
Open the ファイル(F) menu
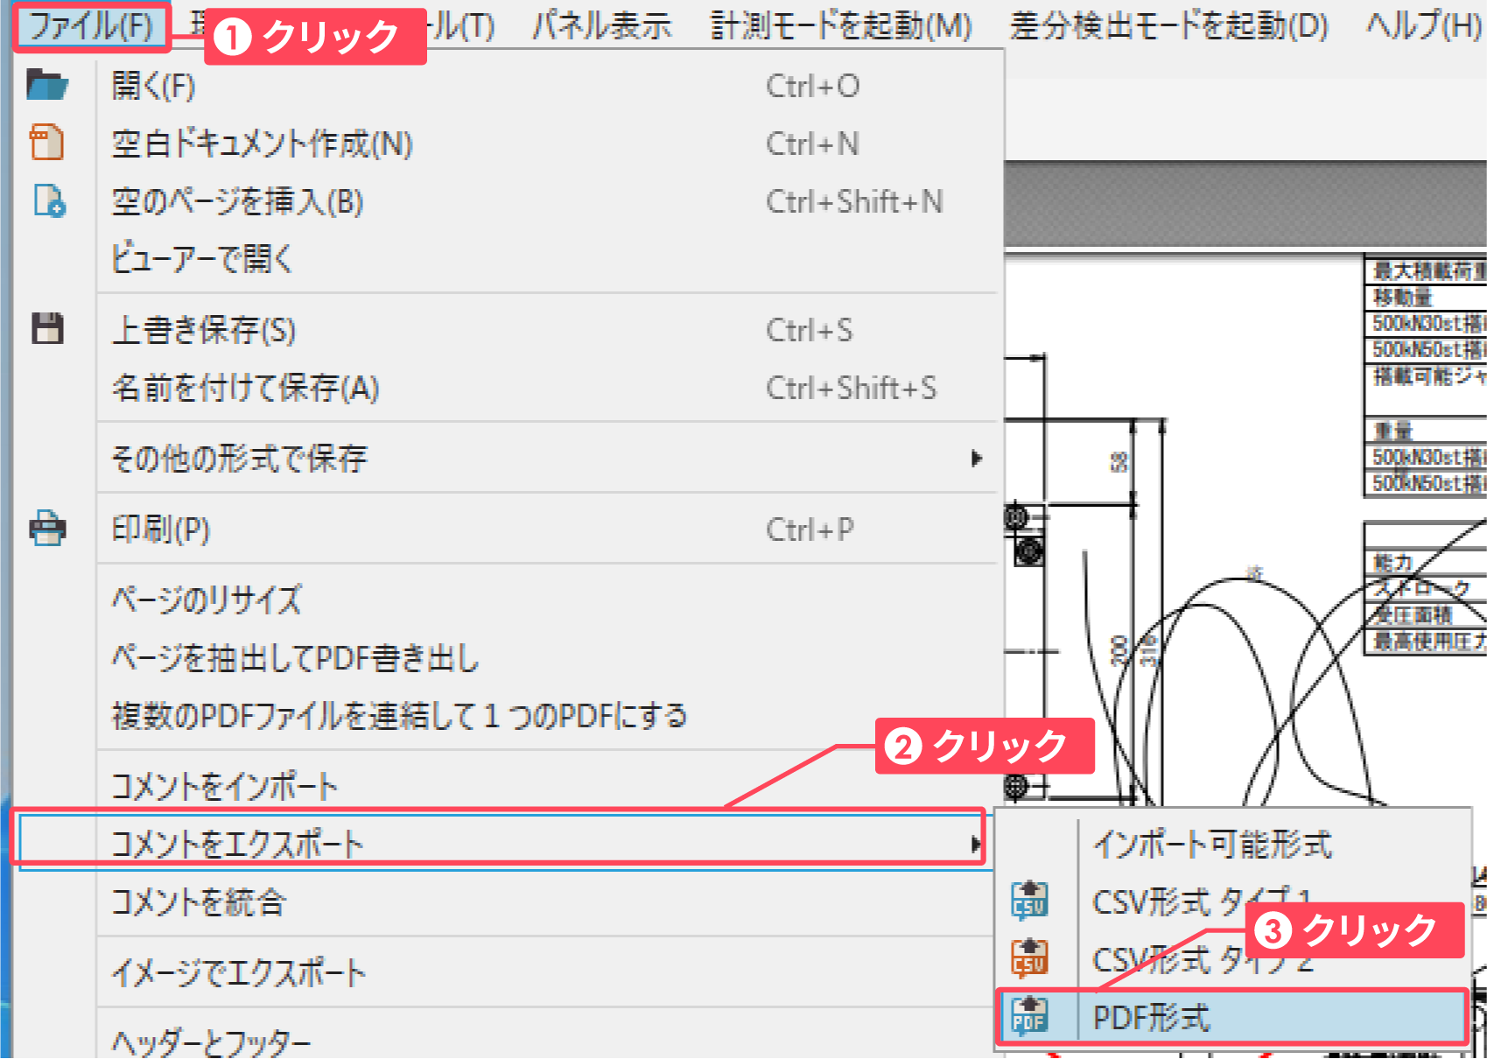(91, 25)
